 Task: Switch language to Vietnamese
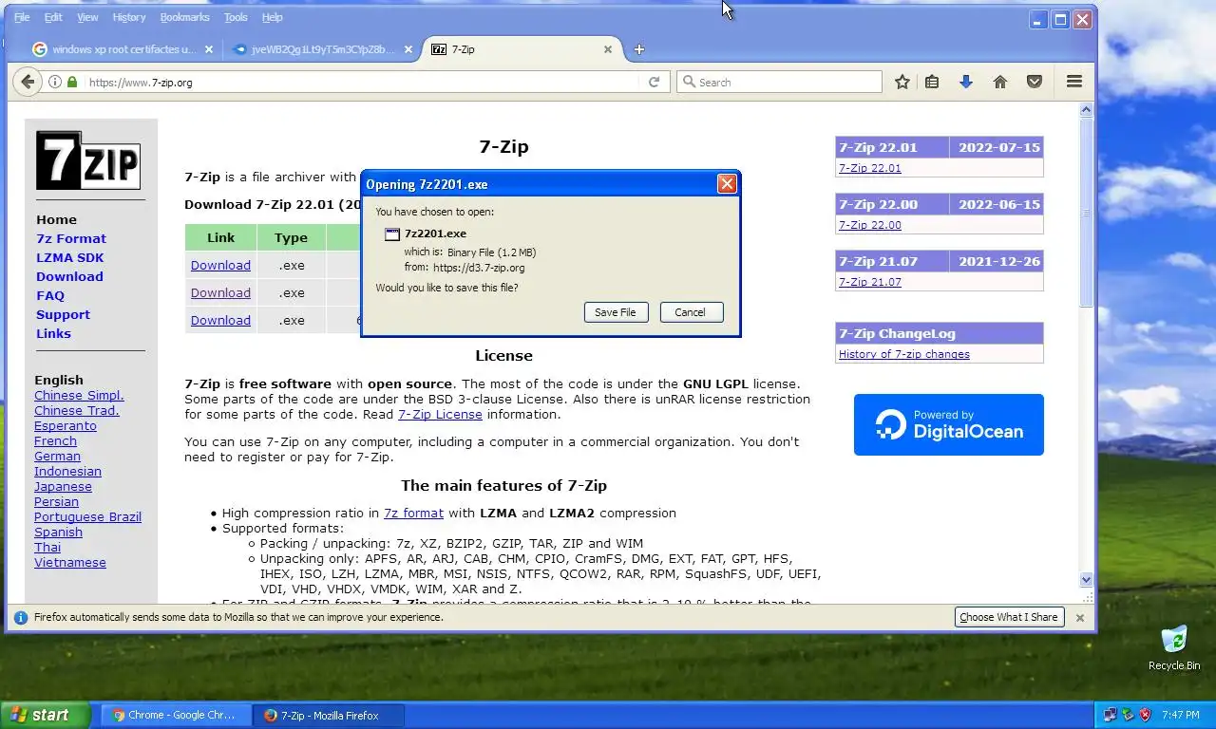tap(70, 562)
